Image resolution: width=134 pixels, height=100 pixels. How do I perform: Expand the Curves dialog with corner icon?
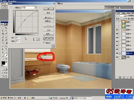coord(53,46)
